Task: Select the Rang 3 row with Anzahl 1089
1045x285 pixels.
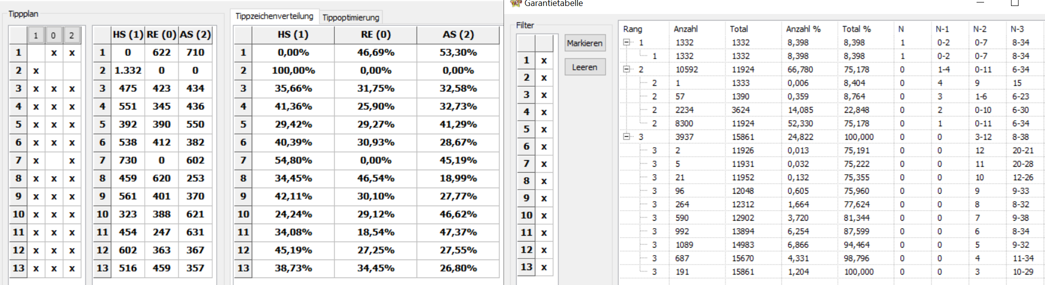Action: click(832, 245)
